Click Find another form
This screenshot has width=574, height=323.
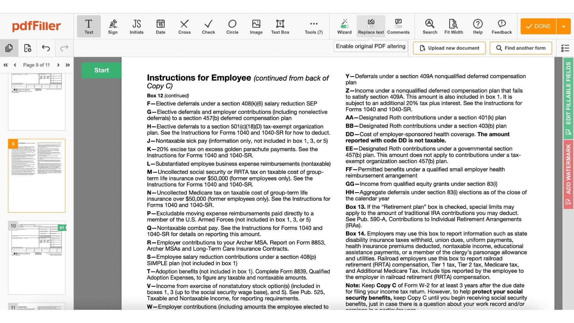(521, 48)
